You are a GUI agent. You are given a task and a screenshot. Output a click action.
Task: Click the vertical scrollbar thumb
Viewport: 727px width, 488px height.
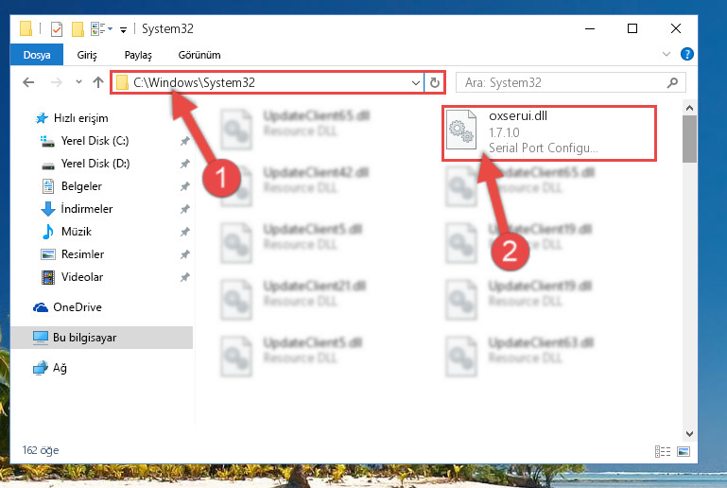[689, 139]
